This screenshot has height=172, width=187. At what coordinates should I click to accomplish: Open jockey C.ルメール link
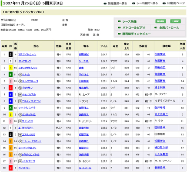click(x=85, y=168)
